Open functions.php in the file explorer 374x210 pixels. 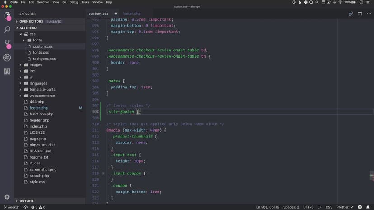(x=41, y=114)
